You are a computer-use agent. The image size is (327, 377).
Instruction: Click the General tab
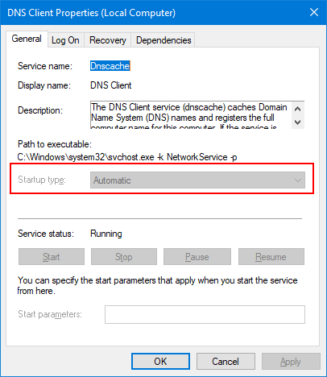tap(27, 39)
